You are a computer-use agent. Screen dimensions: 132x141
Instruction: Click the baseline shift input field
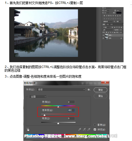tap(106, 13)
